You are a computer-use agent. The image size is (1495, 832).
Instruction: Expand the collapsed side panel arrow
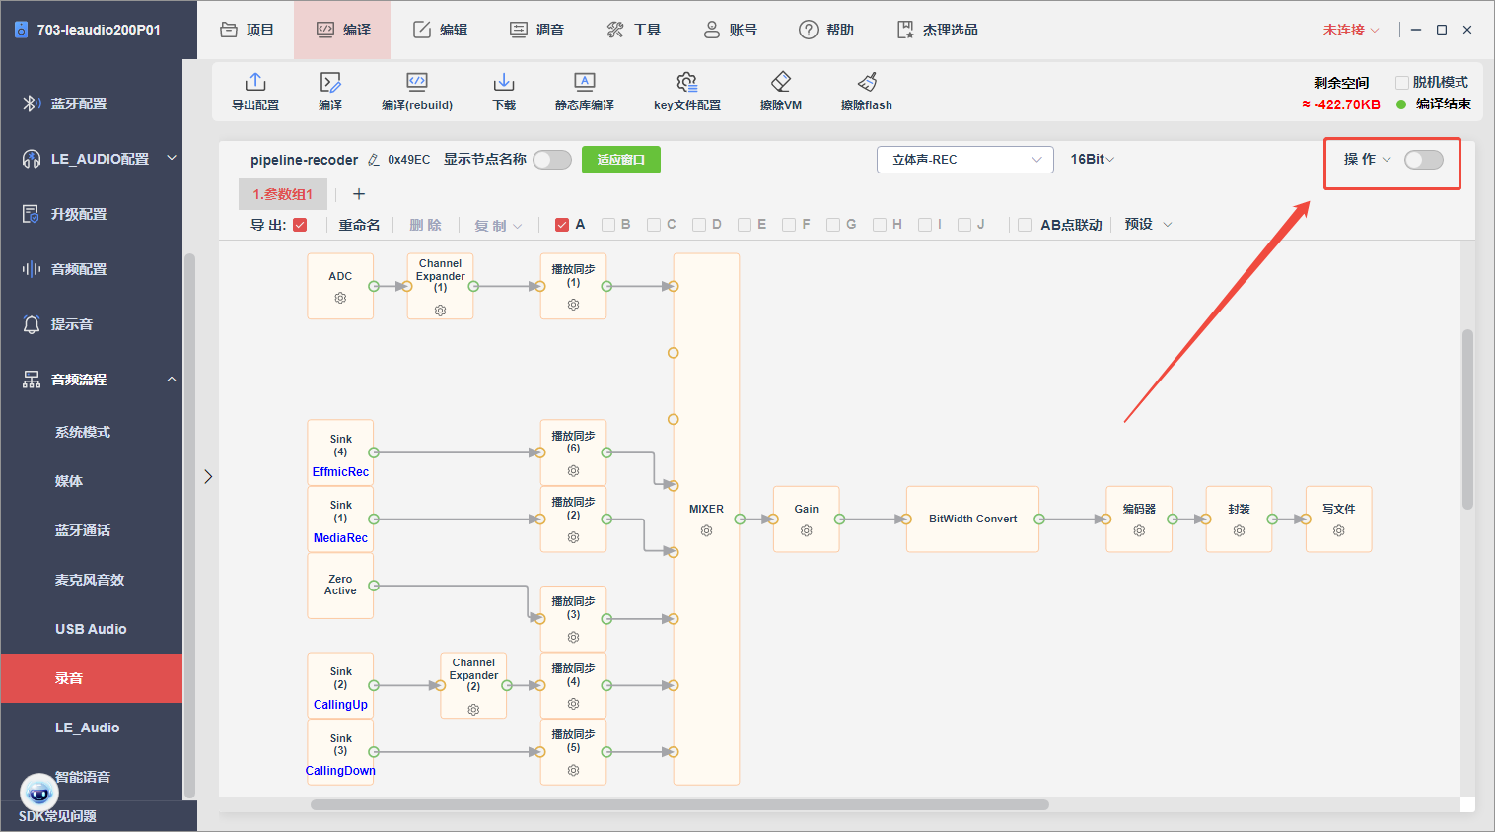tap(208, 477)
